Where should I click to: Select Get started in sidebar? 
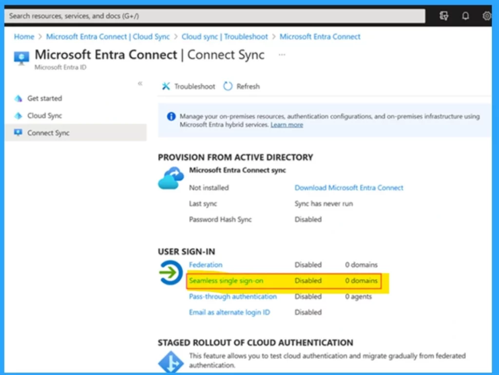pyautogui.click(x=76, y=99)
